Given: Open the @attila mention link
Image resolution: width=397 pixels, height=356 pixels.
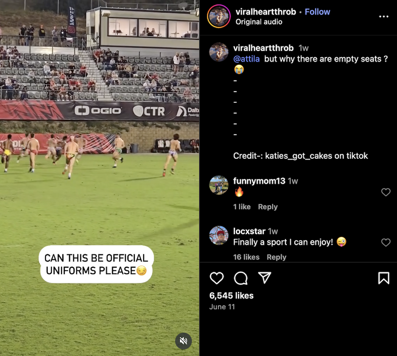Looking at the screenshot, I should pos(246,59).
